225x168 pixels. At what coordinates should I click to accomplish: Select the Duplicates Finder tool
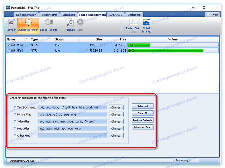[x=28, y=26]
